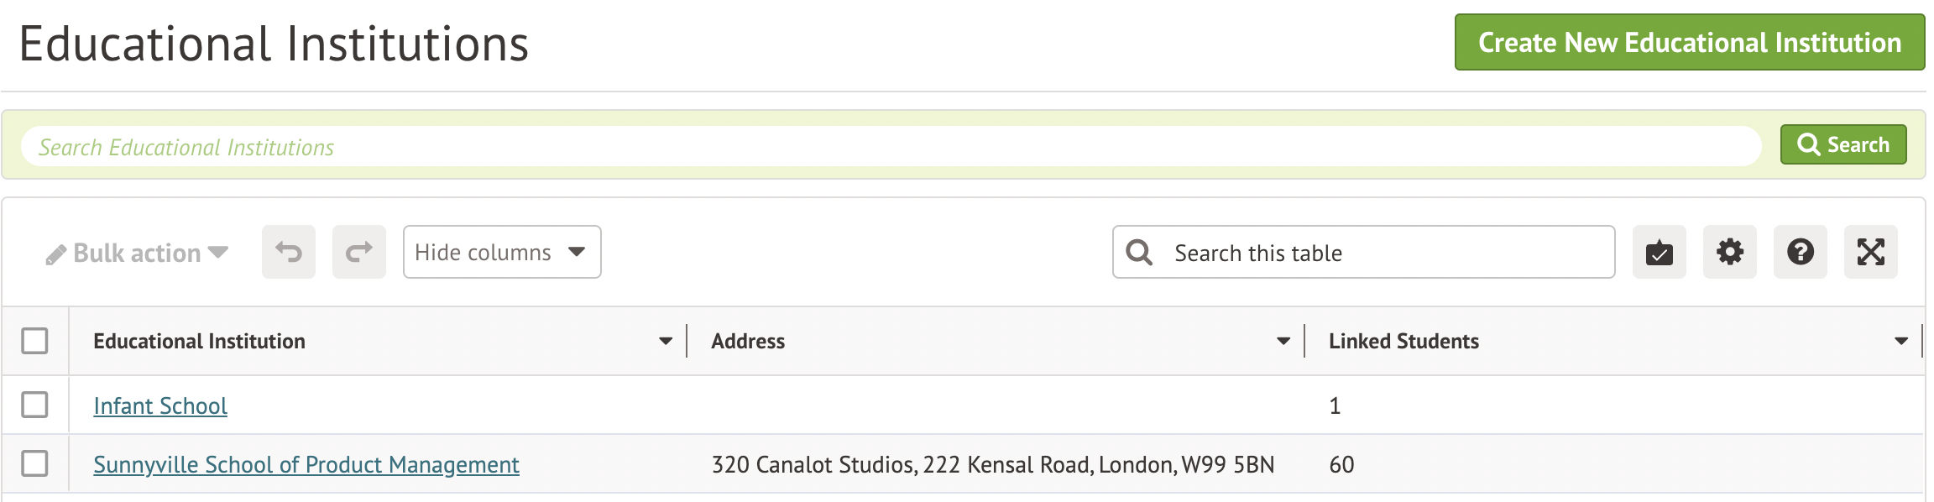Click Create New Educational Institution button
Image resolution: width=1934 pixels, height=502 pixels.
coord(1689,42)
